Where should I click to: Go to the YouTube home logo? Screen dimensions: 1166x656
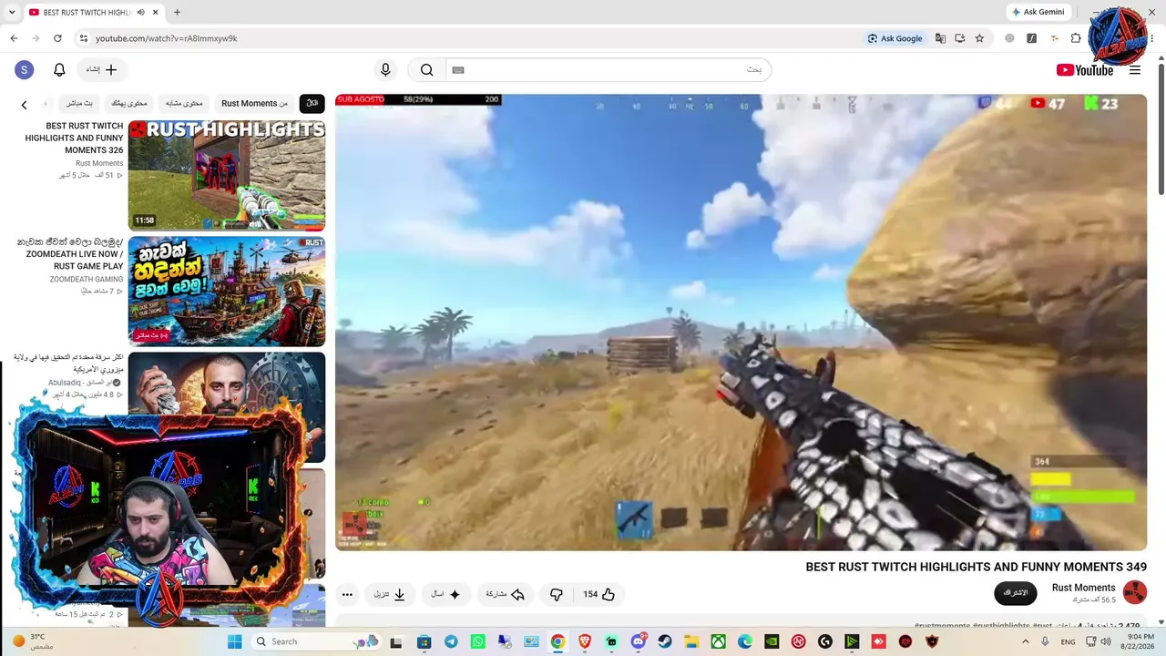pos(1085,70)
